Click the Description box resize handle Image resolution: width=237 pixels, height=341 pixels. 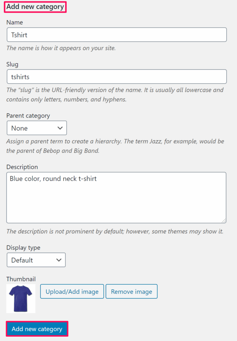224,220
